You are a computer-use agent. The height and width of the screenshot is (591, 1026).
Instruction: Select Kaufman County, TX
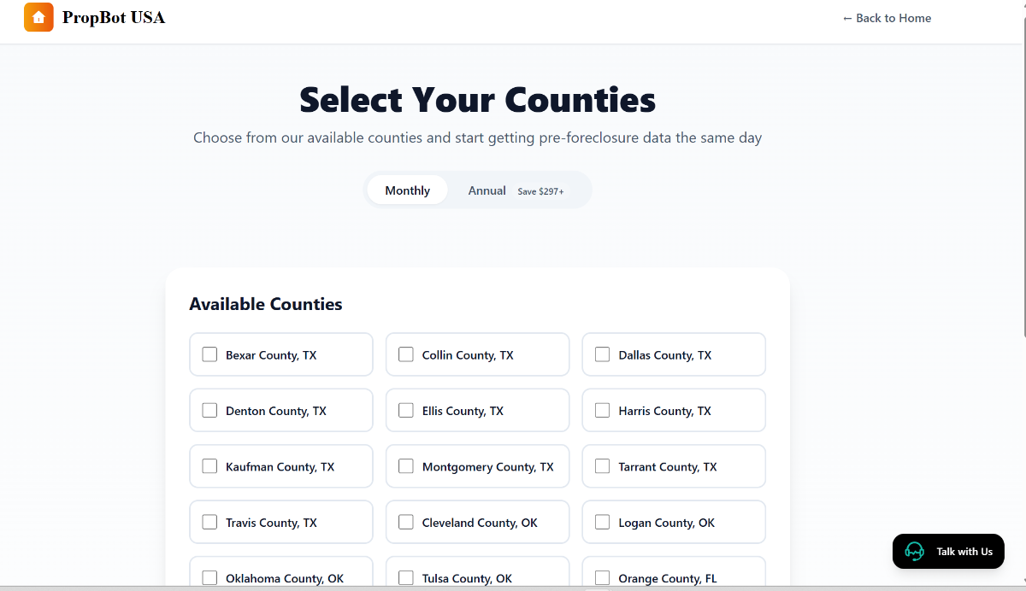coord(209,465)
